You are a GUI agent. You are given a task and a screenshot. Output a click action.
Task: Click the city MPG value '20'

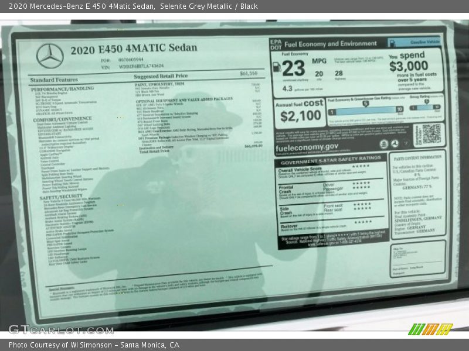click(319, 74)
